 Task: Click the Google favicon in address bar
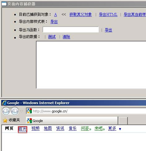coord(29,111)
